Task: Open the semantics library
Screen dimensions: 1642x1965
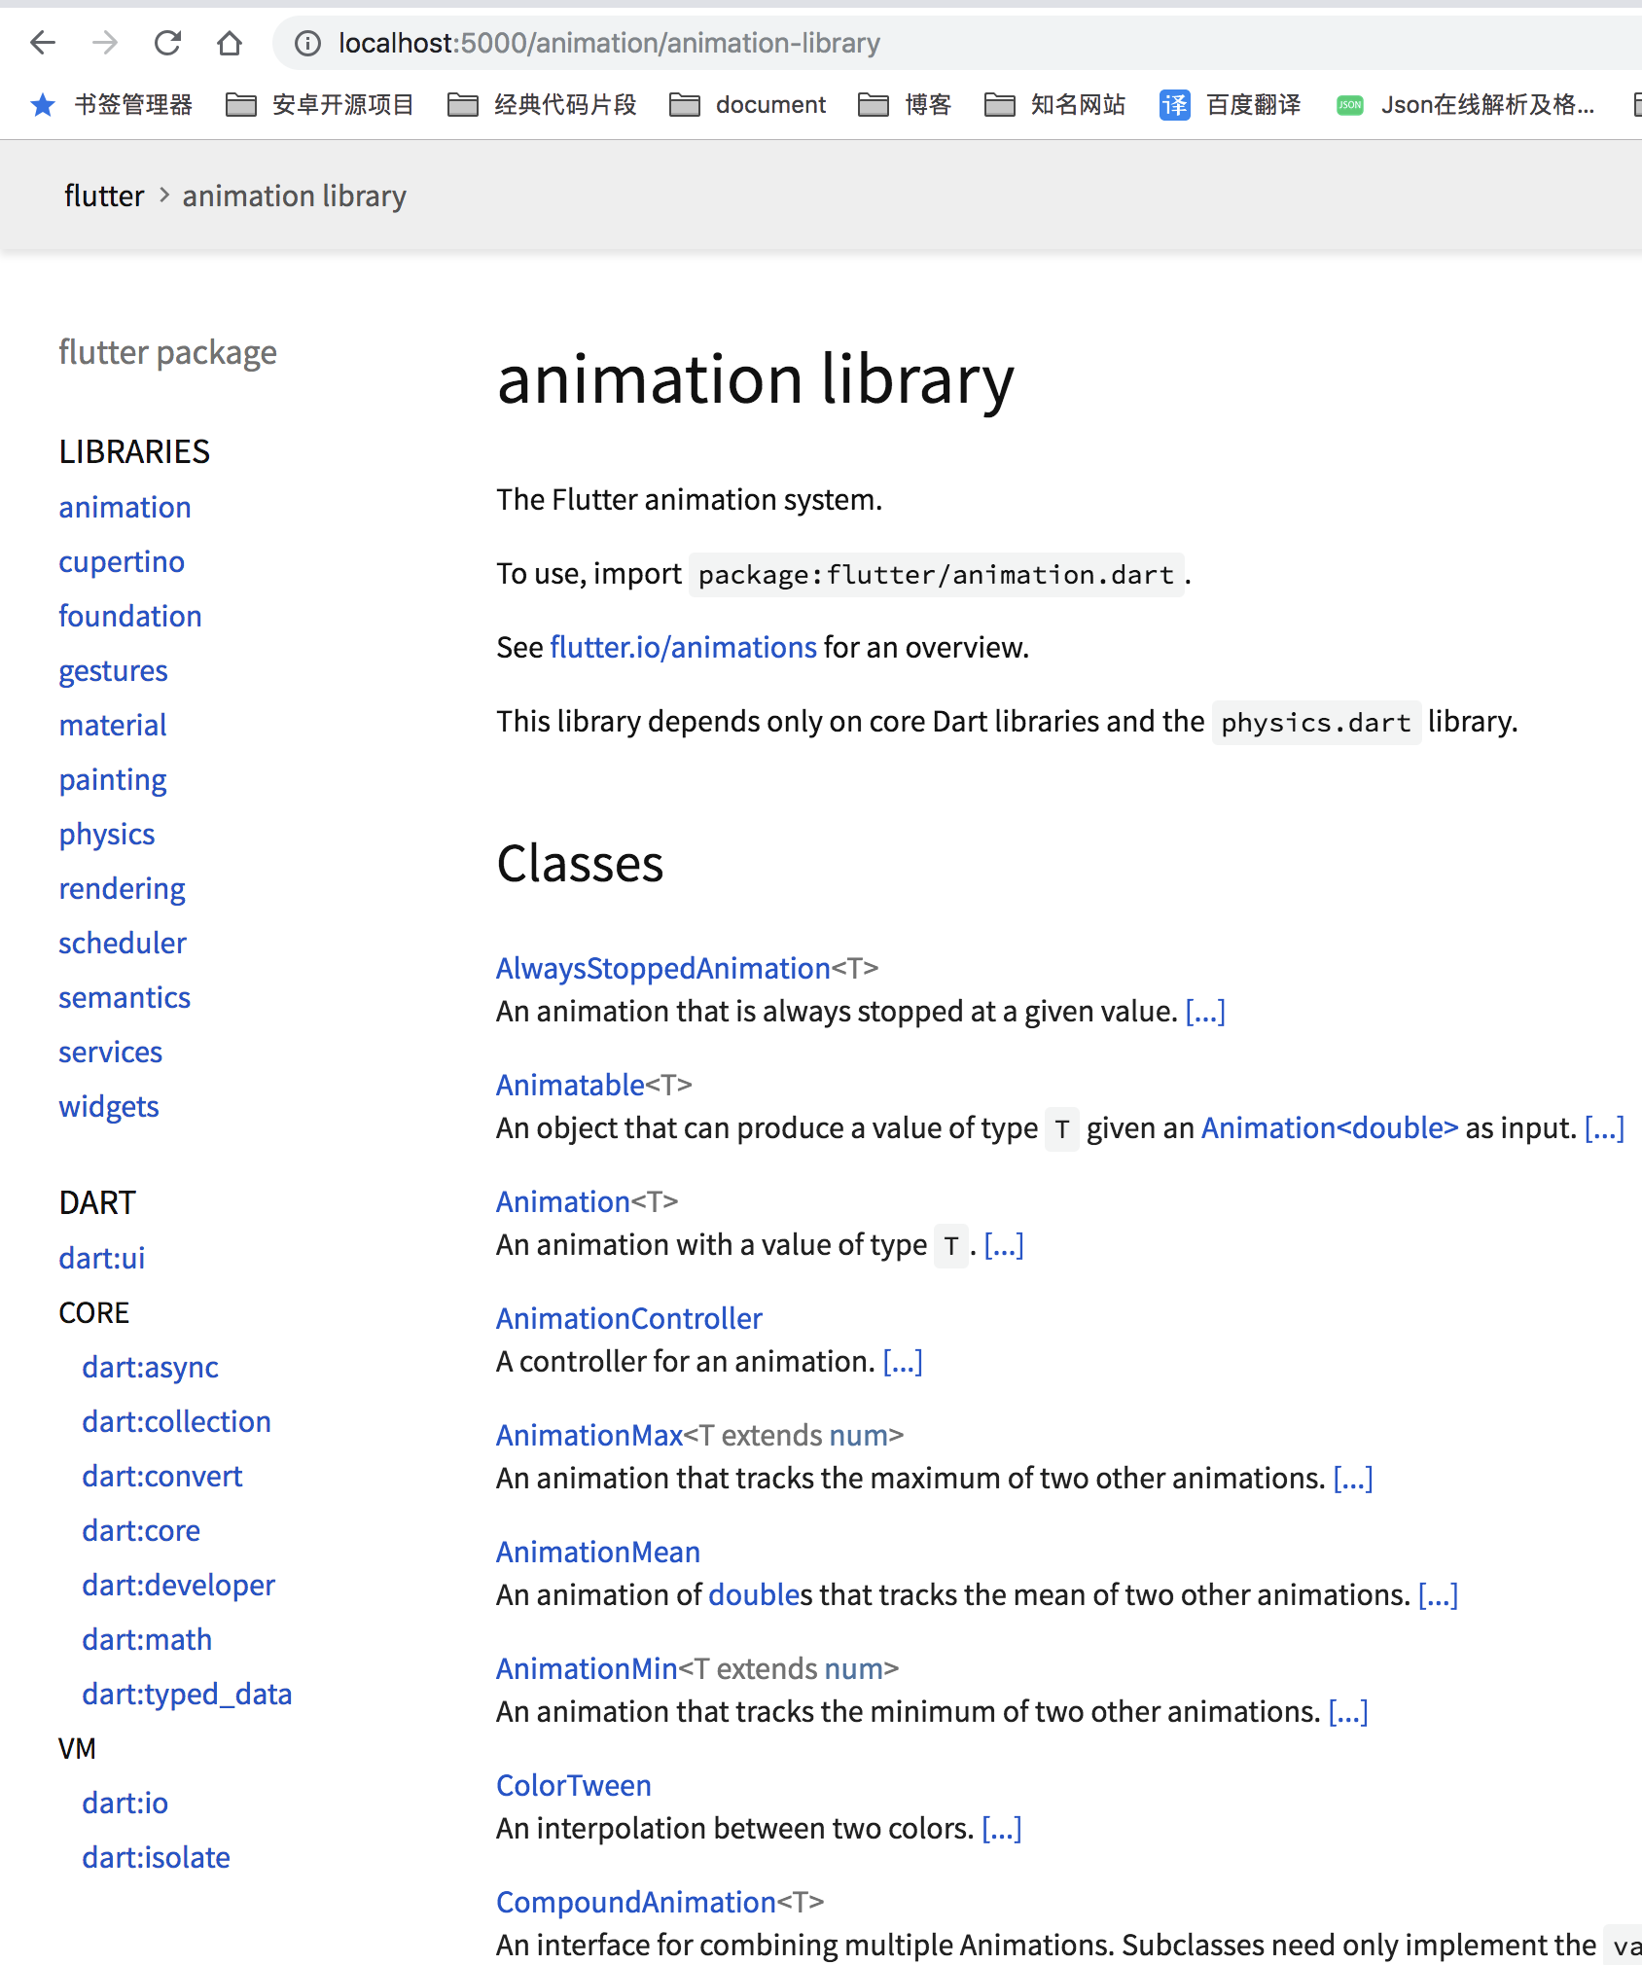Action: tap(125, 997)
